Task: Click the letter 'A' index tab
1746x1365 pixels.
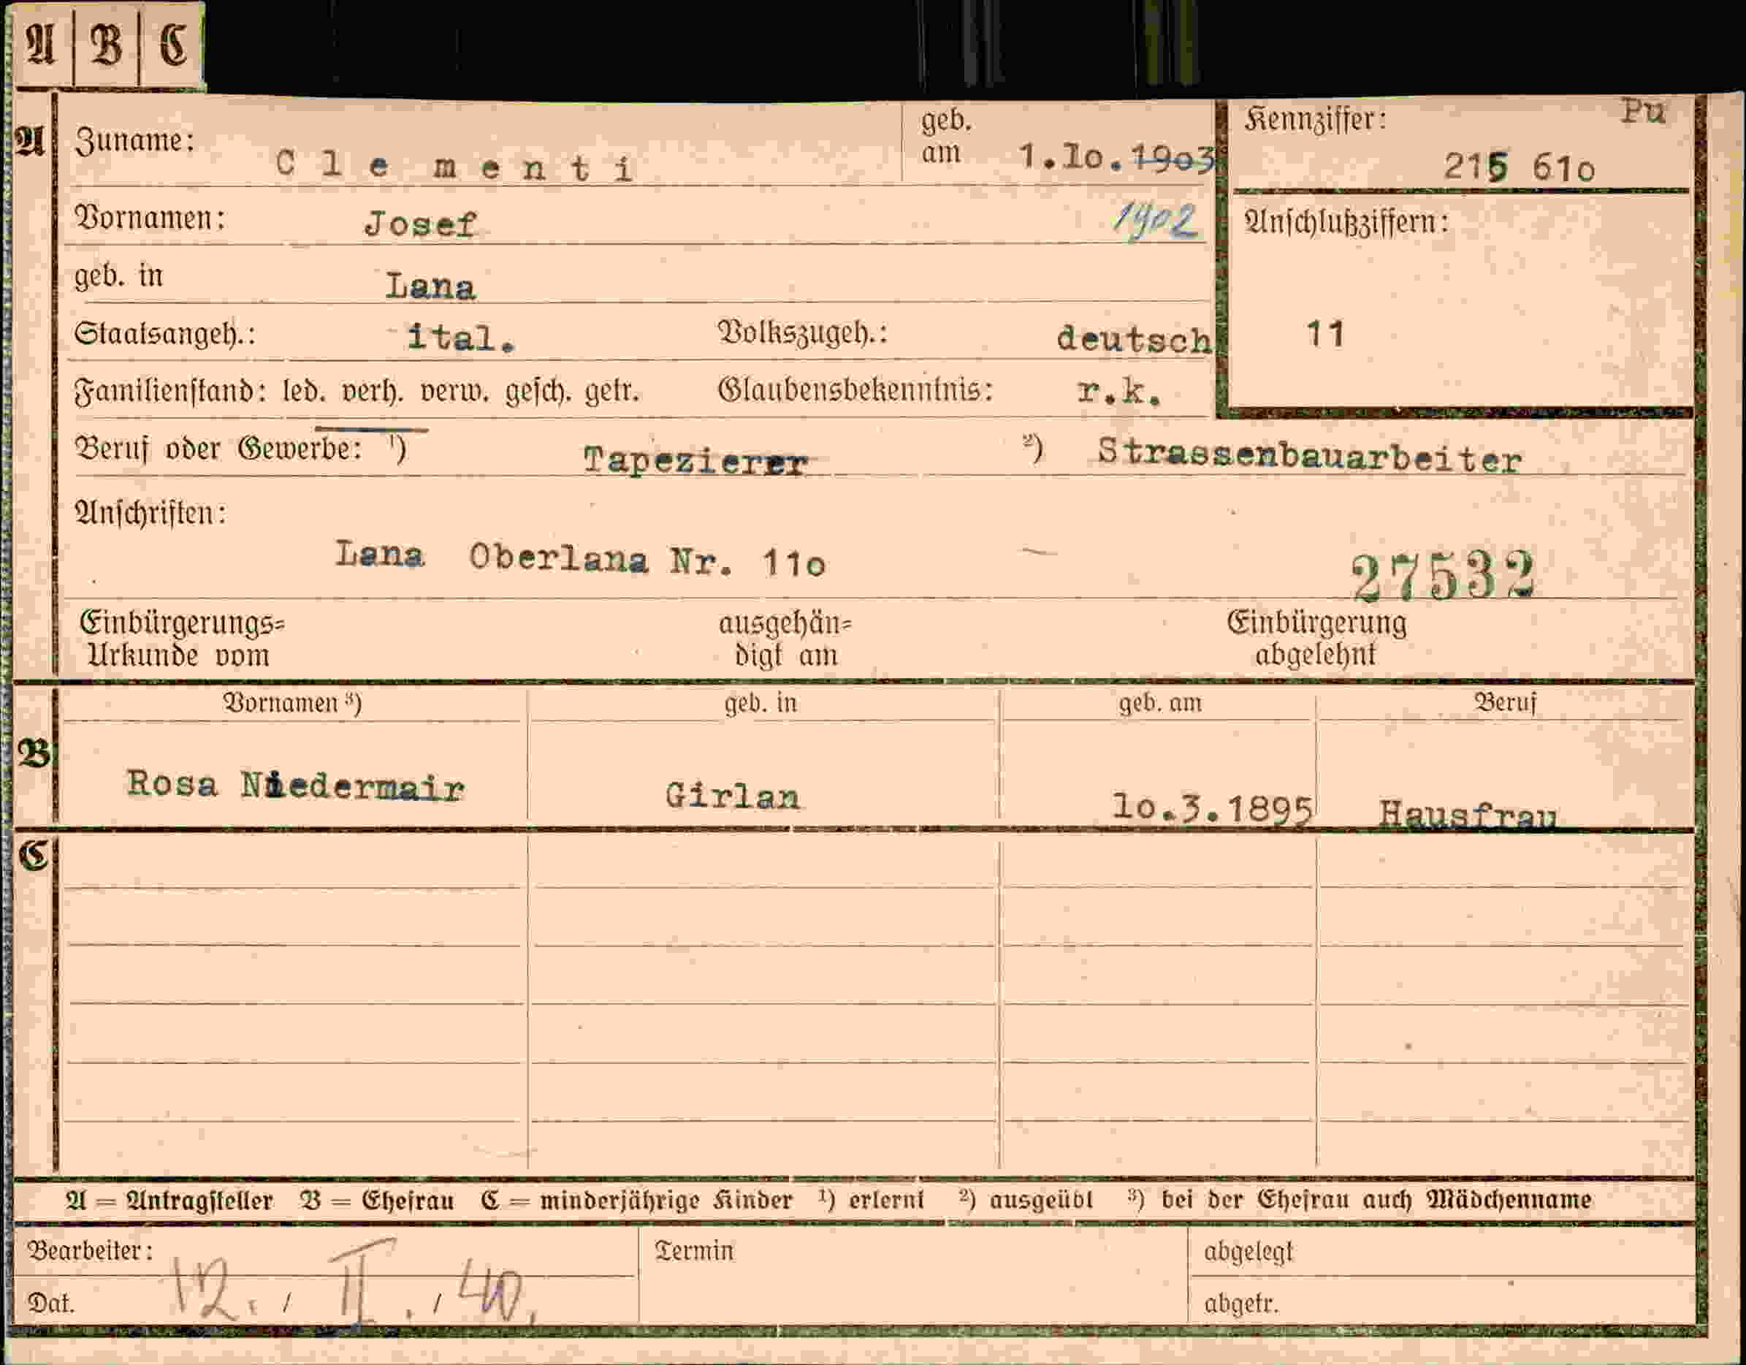Action: (42, 44)
